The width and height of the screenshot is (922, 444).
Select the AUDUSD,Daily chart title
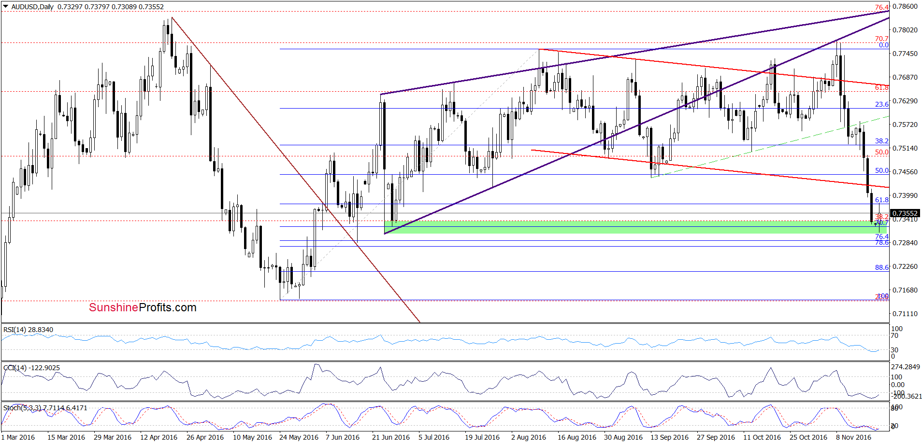[33, 7]
